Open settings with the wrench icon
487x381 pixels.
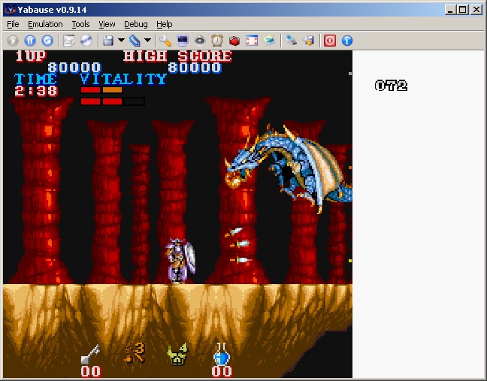(x=165, y=41)
